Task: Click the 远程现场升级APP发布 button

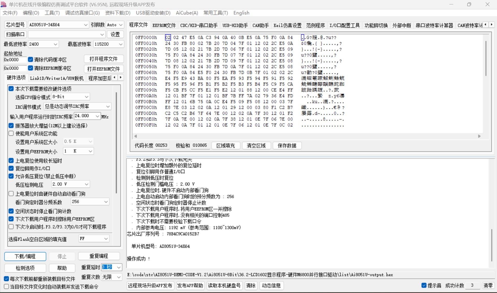Action: [x=150, y=285]
